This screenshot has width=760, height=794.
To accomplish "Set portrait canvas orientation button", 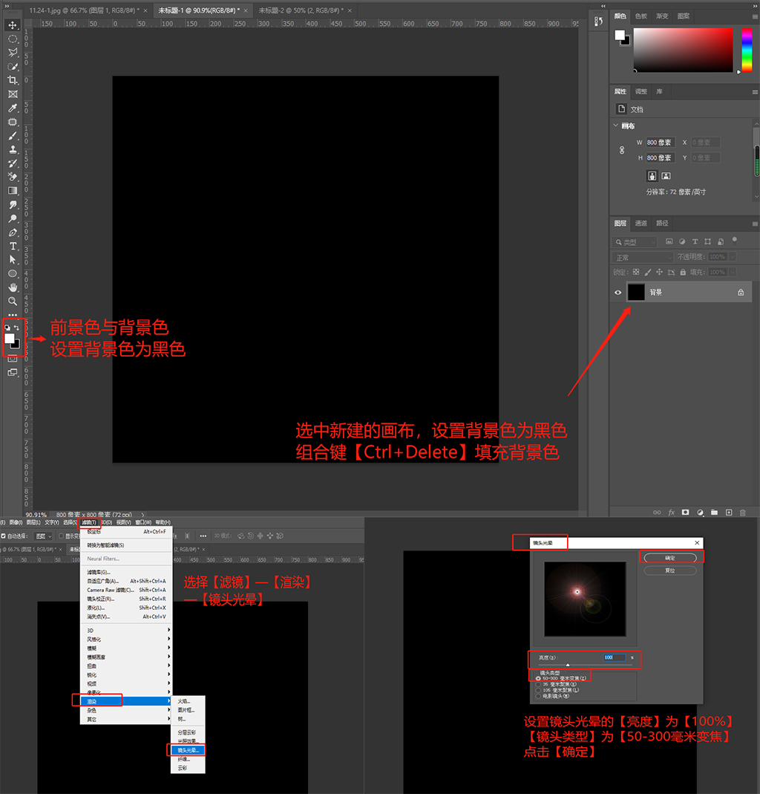I will (652, 176).
